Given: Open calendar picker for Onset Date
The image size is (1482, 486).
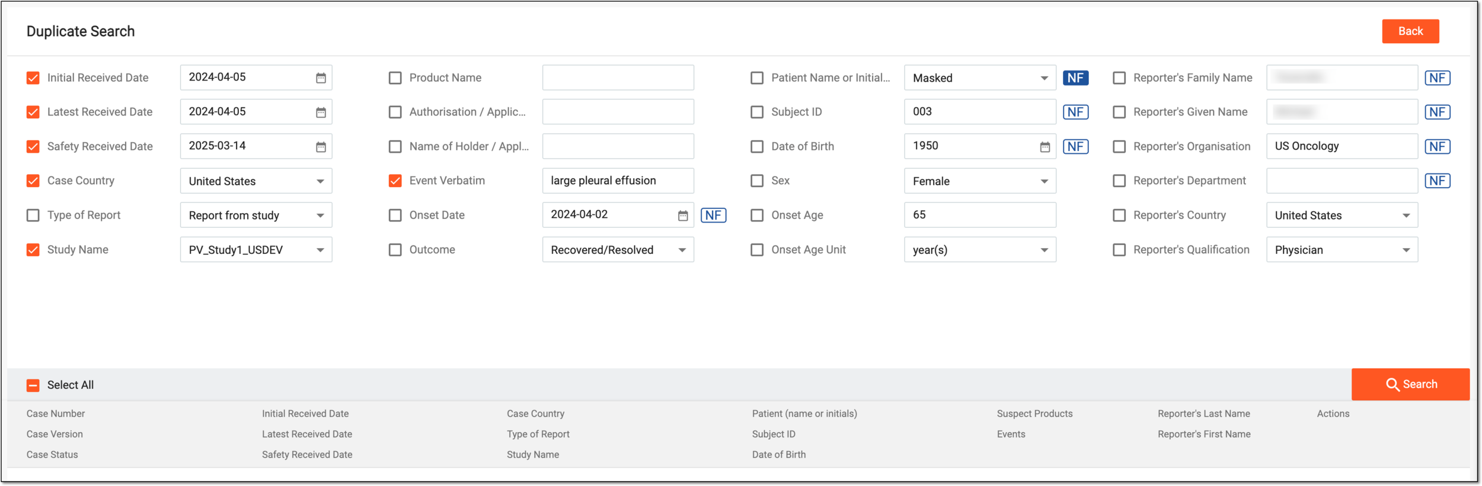Looking at the screenshot, I should [683, 215].
